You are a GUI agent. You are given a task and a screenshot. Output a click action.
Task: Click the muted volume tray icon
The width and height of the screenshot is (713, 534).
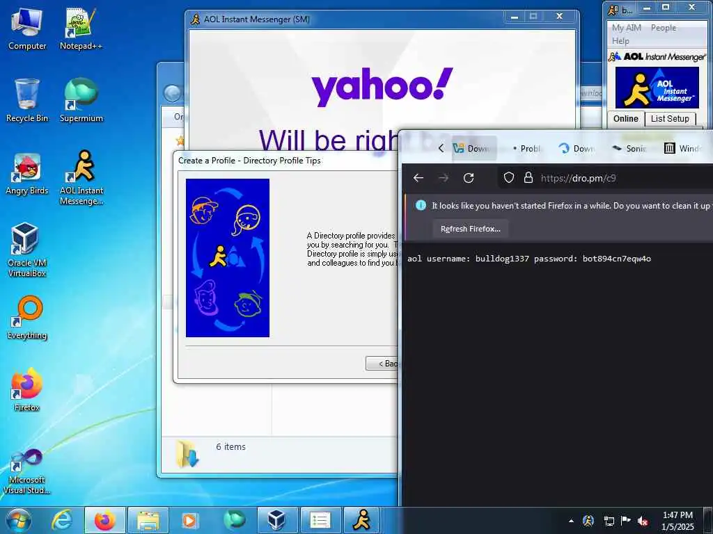point(643,521)
